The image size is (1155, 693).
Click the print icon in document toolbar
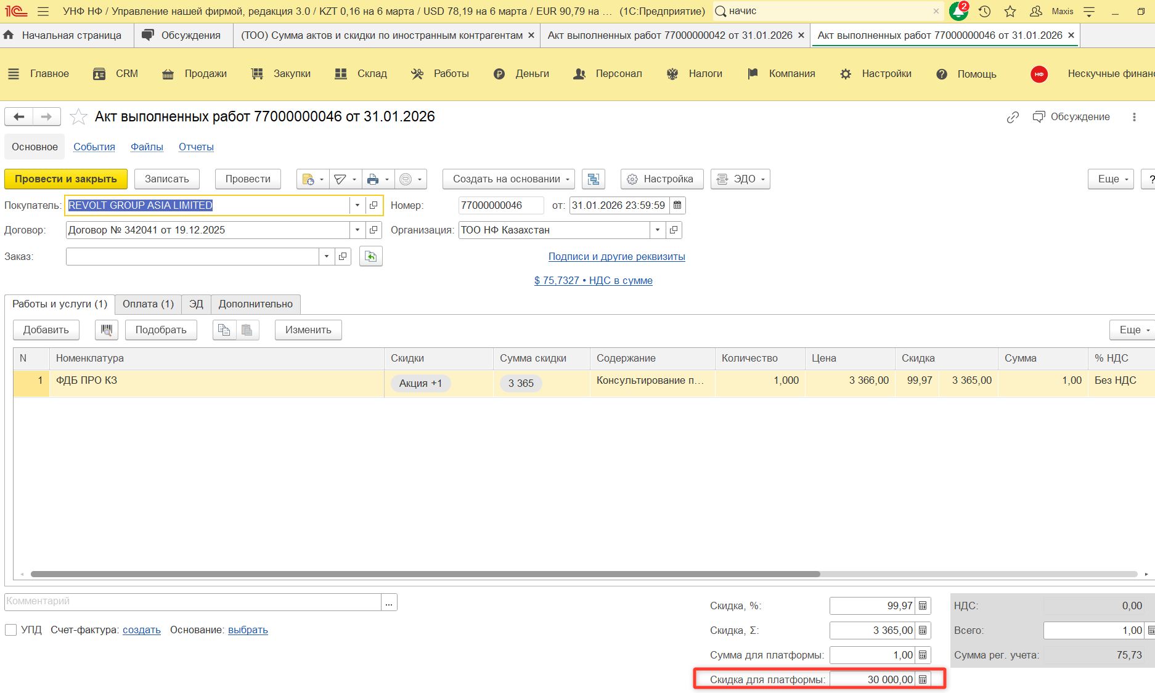click(x=372, y=179)
